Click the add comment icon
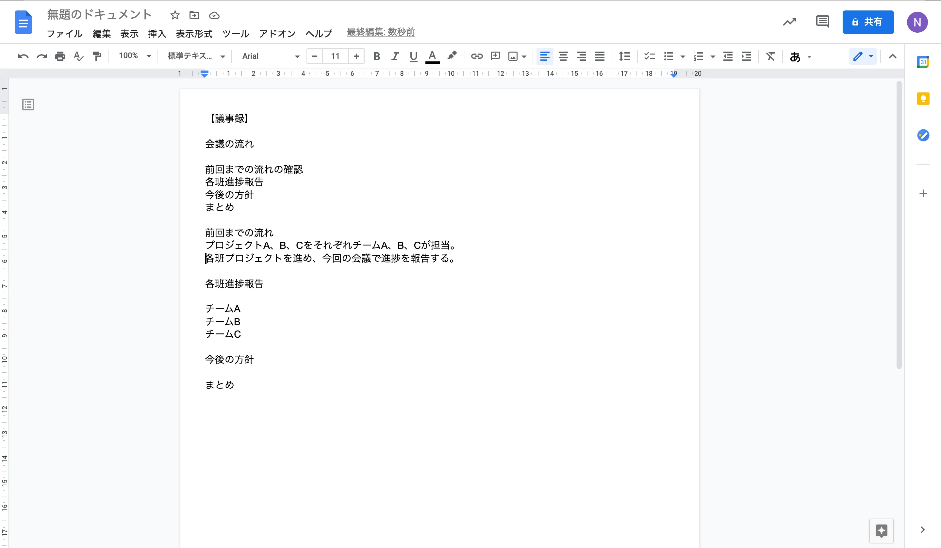Screen dimensions: 941x548 click(x=495, y=56)
